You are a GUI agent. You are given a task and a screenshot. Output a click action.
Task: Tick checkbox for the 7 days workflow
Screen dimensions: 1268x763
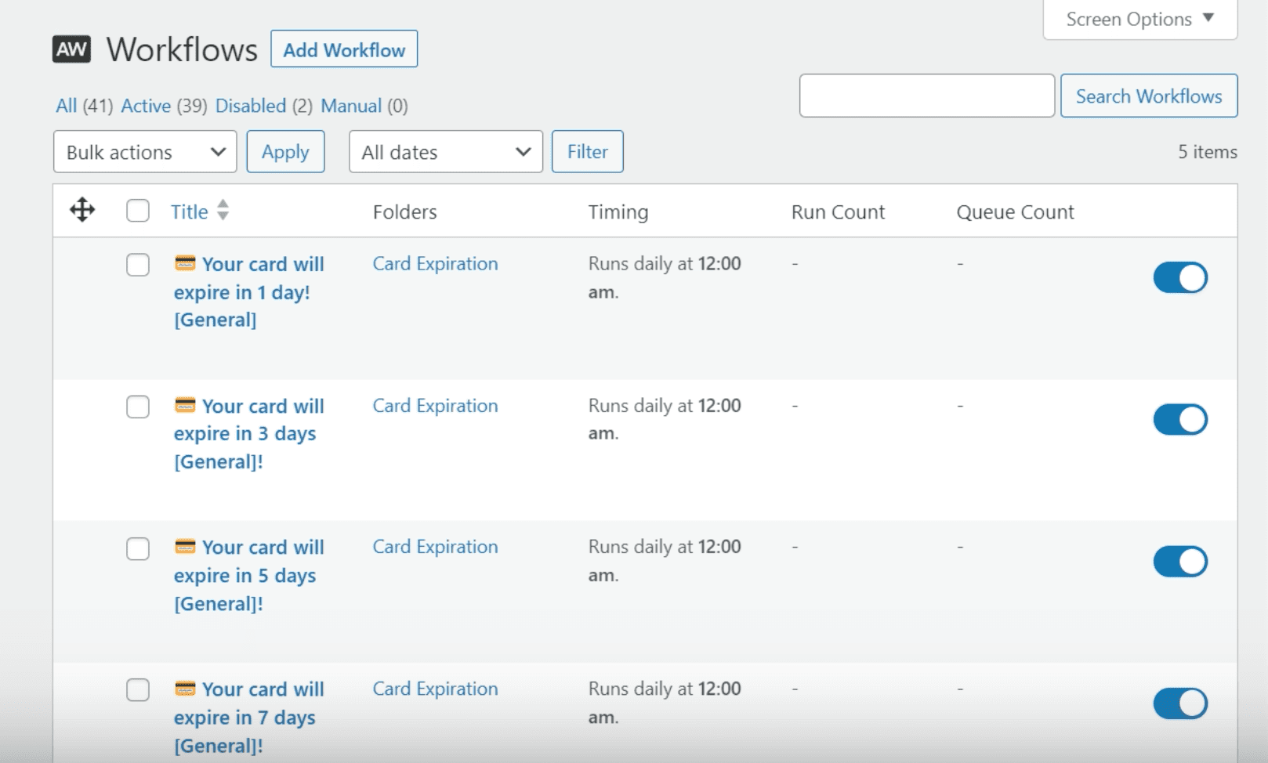click(x=138, y=689)
